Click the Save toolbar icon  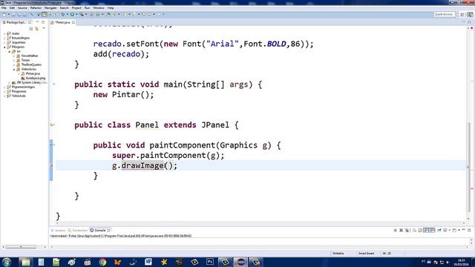pos(13,15)
